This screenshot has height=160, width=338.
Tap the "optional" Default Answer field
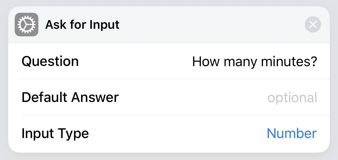point(292,98)
